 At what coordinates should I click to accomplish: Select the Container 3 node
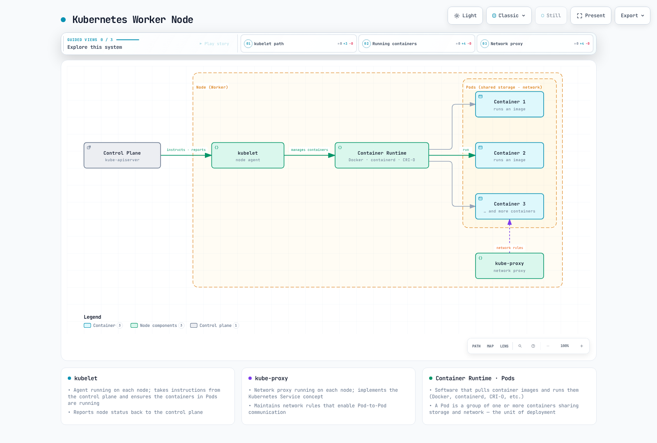(510, 206)
